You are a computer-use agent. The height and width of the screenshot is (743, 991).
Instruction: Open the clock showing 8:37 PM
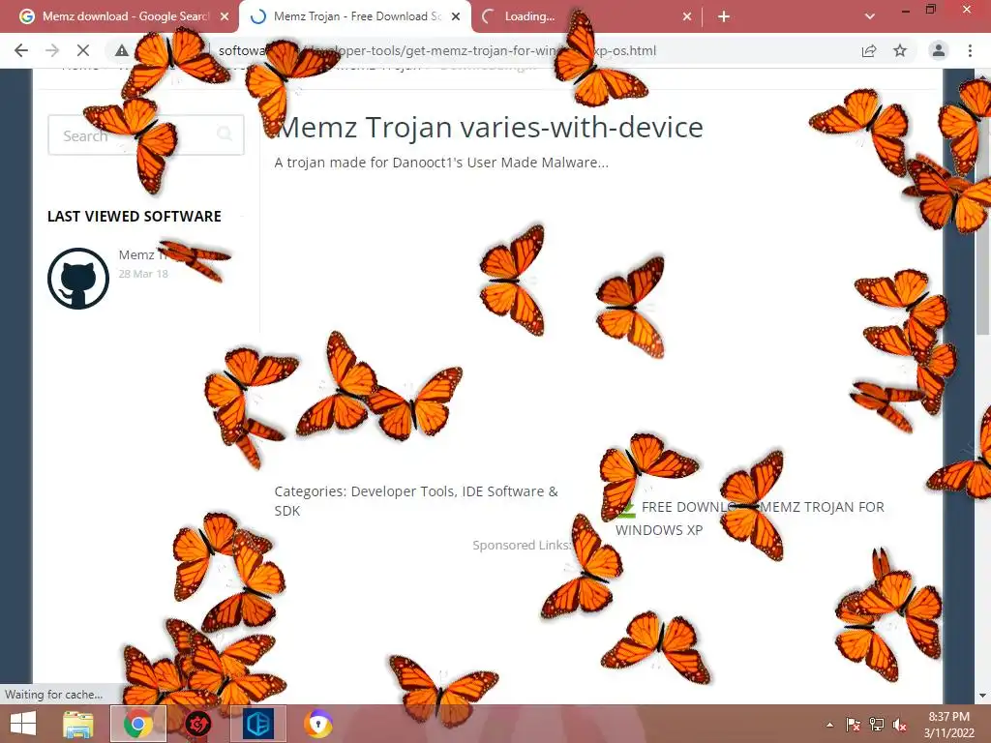[949, 725]
